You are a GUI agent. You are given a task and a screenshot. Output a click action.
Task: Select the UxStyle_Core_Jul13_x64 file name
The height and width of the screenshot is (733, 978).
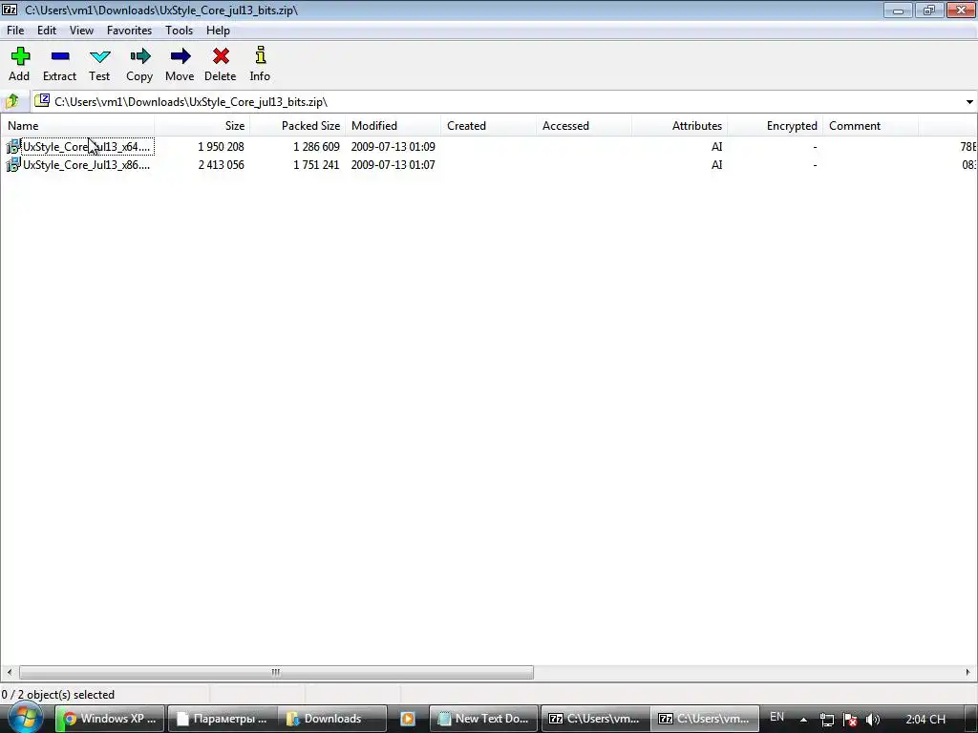pos(87,146)
